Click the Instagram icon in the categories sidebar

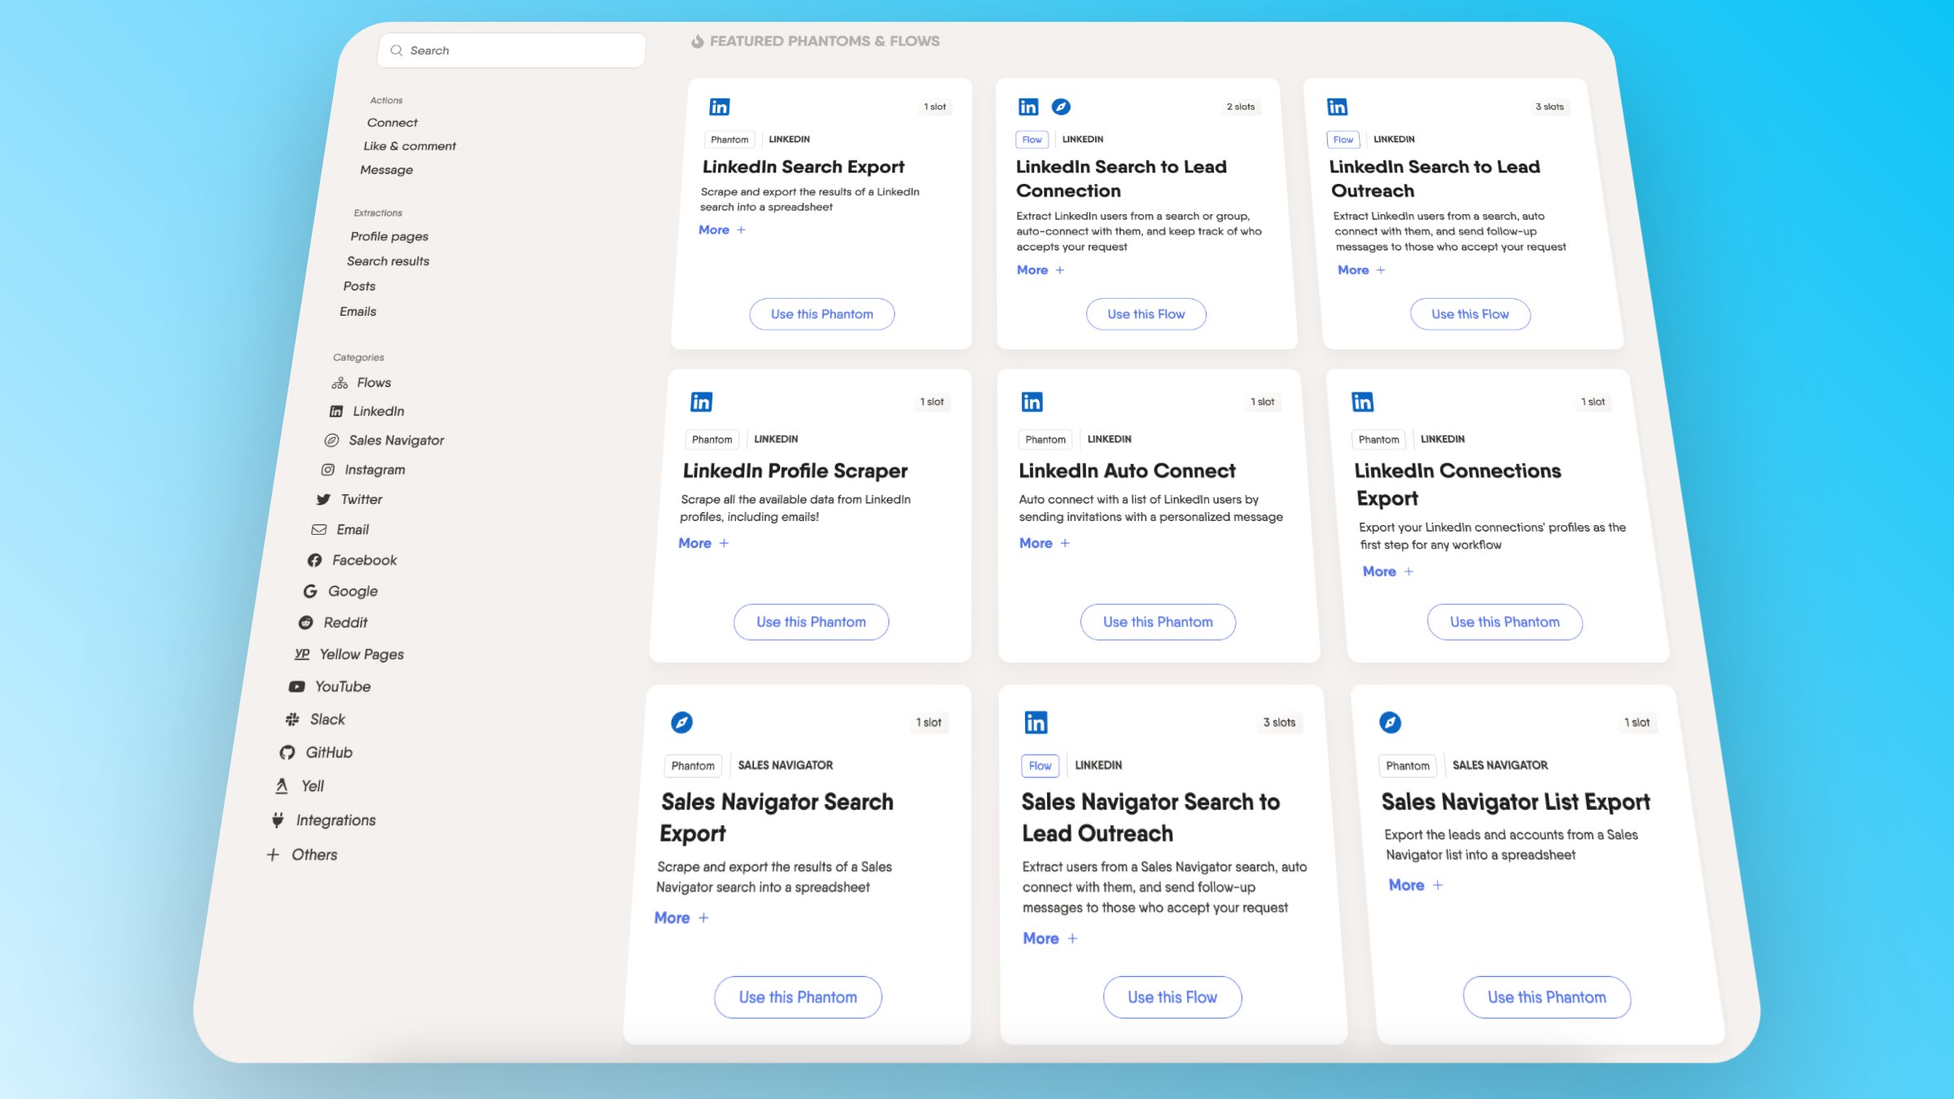pyautogui.click(x=328, y=470)
